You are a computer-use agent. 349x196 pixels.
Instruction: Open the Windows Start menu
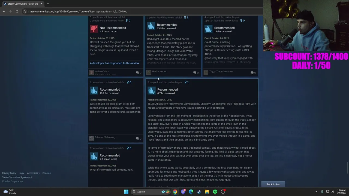[126, 192]
